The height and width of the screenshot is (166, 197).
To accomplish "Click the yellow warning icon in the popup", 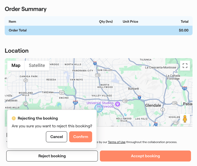I will click(14, 118).
